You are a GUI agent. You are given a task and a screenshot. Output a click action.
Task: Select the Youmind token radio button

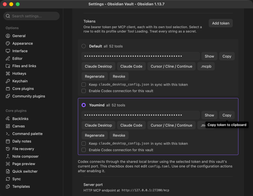(83, 105)
